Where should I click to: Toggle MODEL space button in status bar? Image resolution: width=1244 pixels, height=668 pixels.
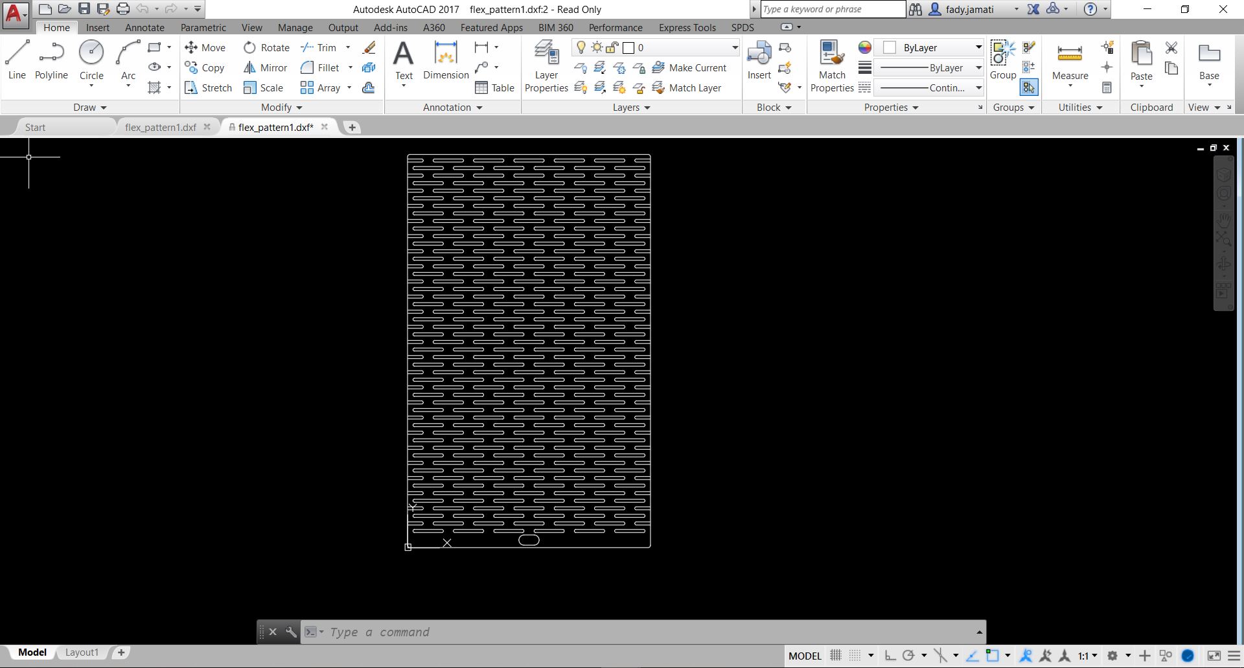805,656
